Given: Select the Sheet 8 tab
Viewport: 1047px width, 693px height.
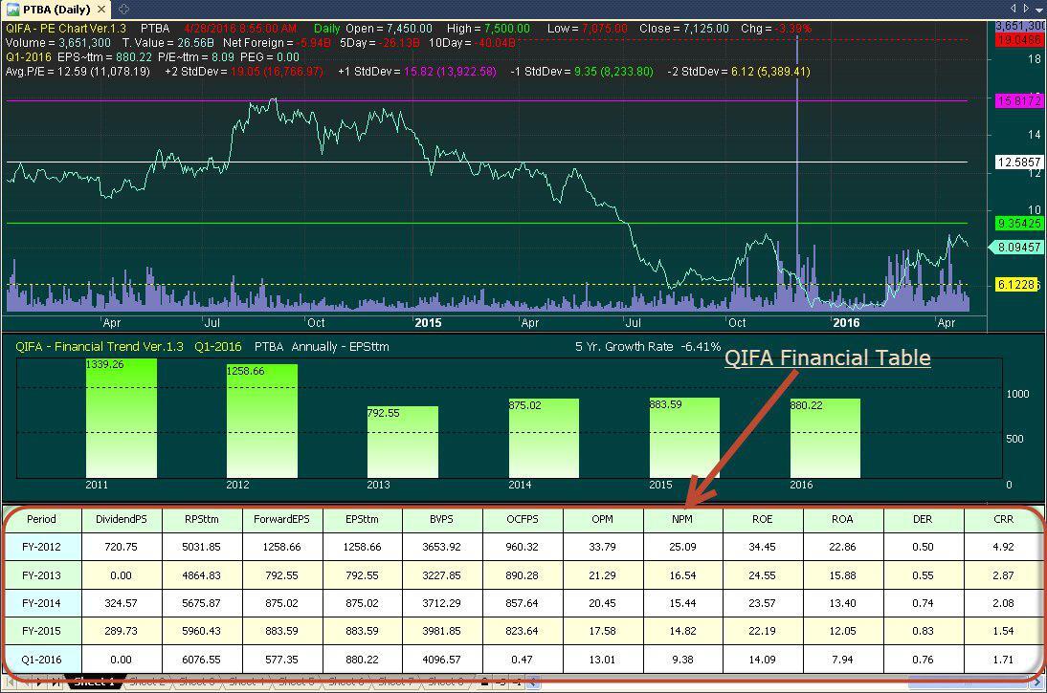Looking at the screenshot, I should click(444, 682).
